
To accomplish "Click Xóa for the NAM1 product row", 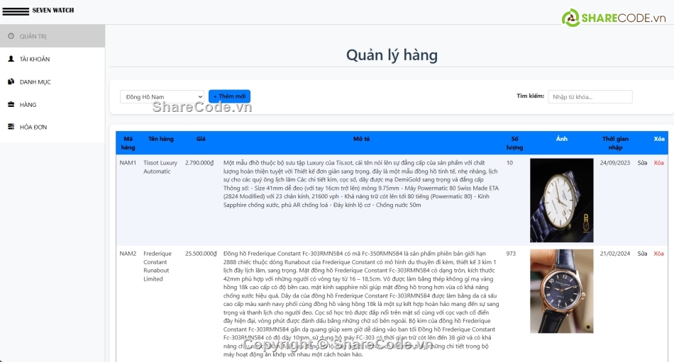I will point(658,163).
